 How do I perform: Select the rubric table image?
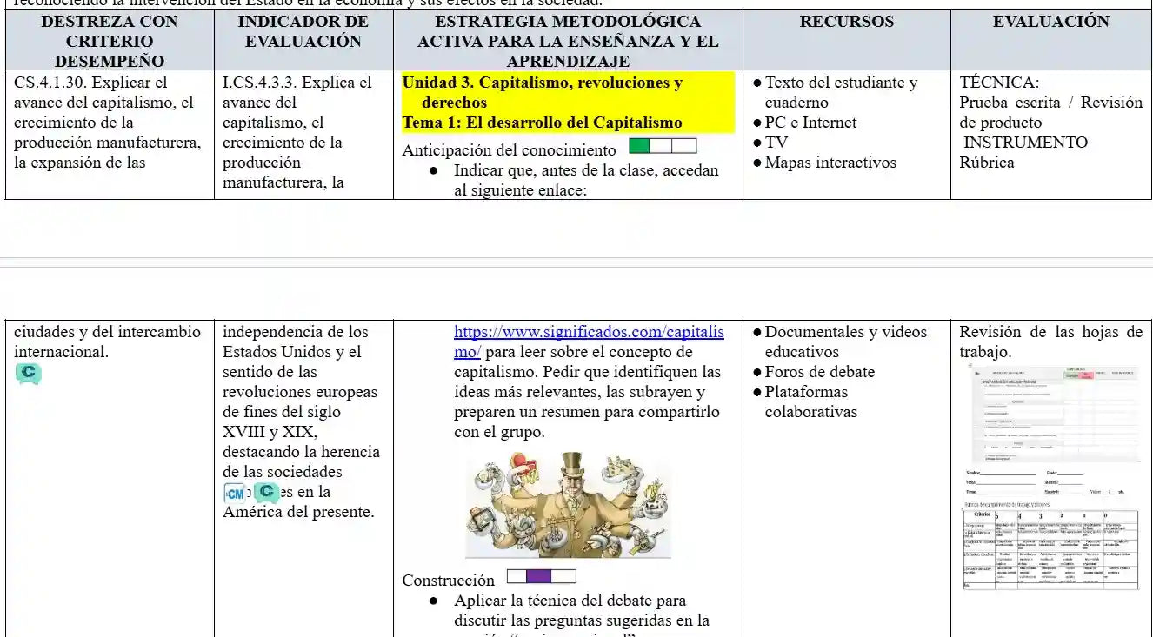click(1050, 547)
